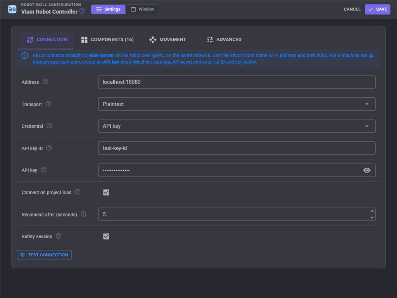Viewport: 397px width, 298px height.
Task: Click the help icon beside Reconnect after (seconds)
Action: click(83, 214)
